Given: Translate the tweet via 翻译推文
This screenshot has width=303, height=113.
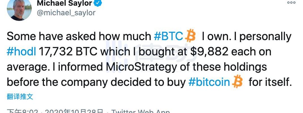Looking at the screenshot, I should [x=20, y=97].
